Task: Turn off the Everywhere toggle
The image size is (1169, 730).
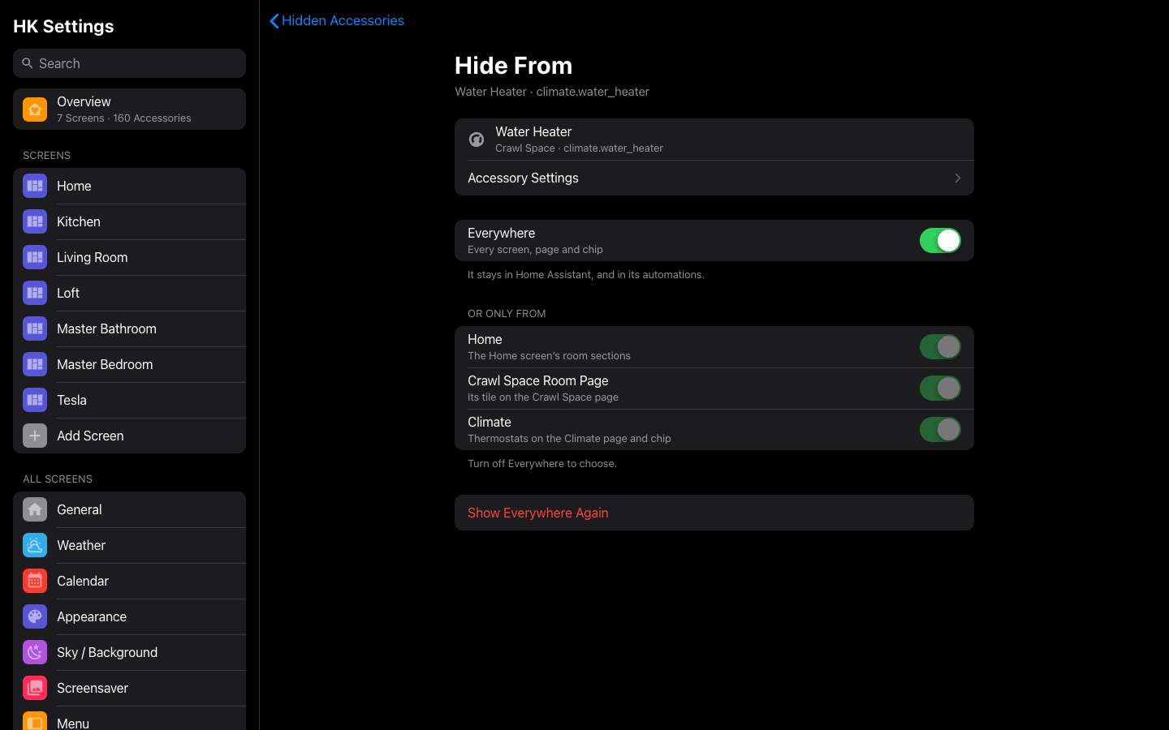Action: pos(940,240)
